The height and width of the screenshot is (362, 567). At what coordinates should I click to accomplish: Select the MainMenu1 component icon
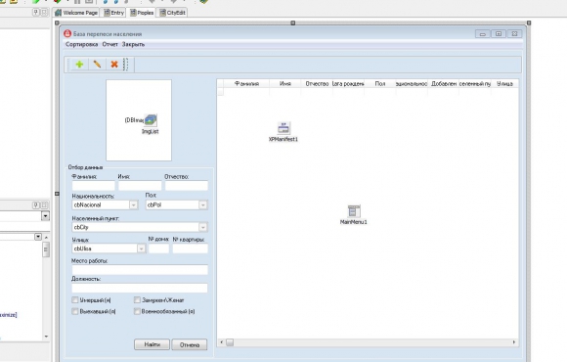click(x=354, y=211)
